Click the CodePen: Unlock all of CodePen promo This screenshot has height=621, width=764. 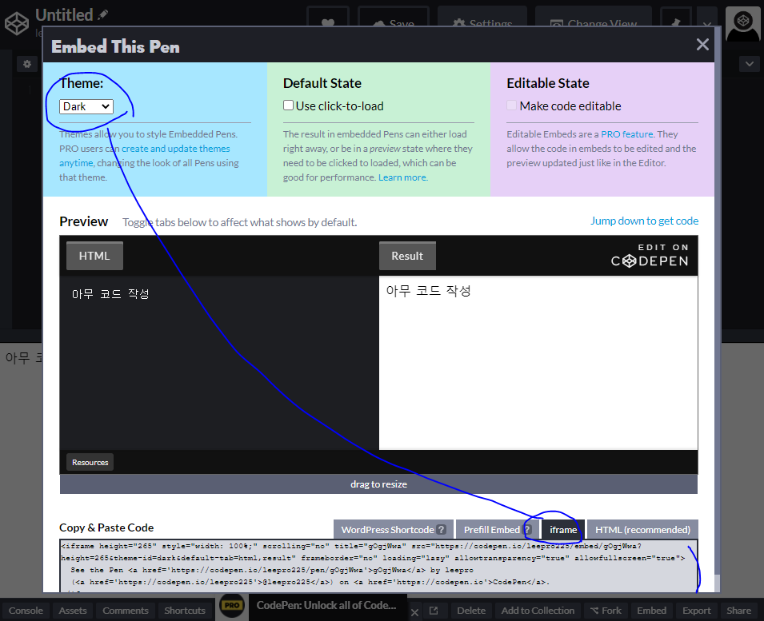pos(326,606)
